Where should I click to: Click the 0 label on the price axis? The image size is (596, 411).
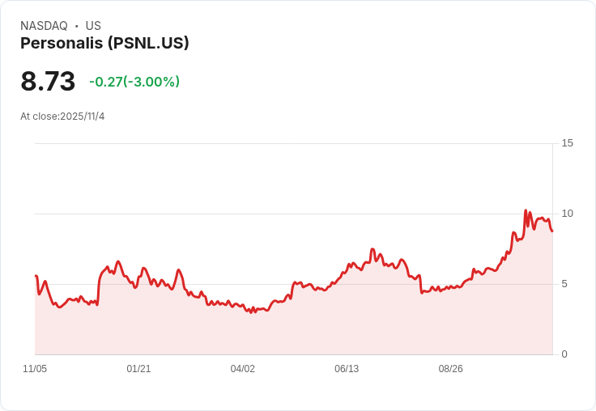564,354
